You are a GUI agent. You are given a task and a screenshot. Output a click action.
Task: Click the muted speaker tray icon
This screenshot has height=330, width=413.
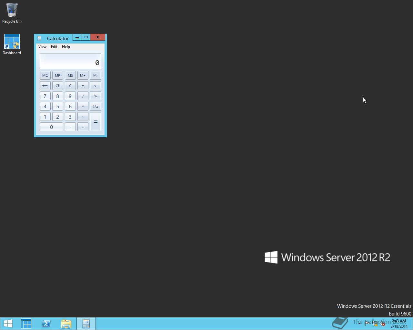pyautogui.click(x=383, y=324)
